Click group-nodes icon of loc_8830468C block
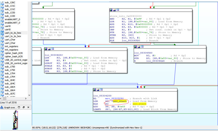The image size is (218, 131). click(52, 49)
